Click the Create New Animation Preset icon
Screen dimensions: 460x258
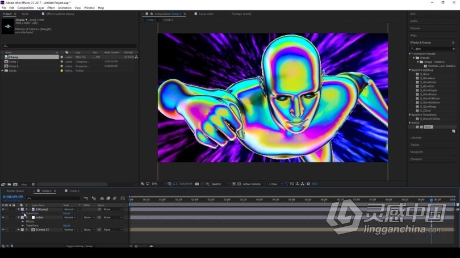point(453,131)
